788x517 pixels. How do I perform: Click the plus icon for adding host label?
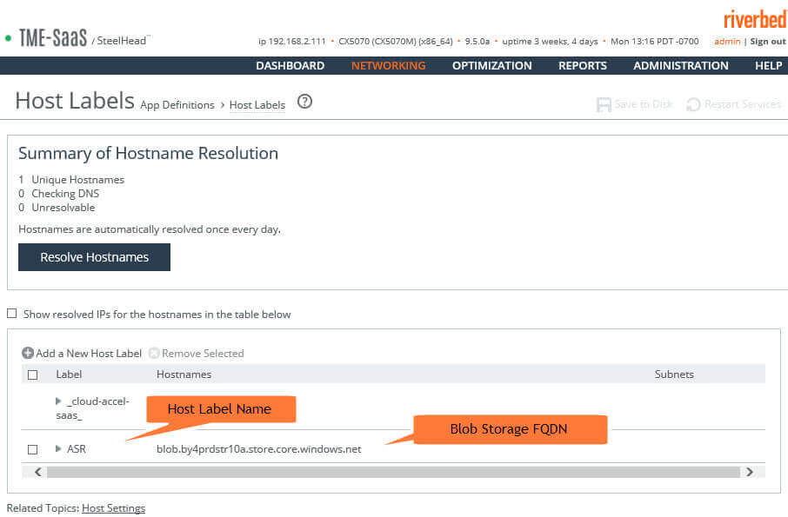[28, 354]
